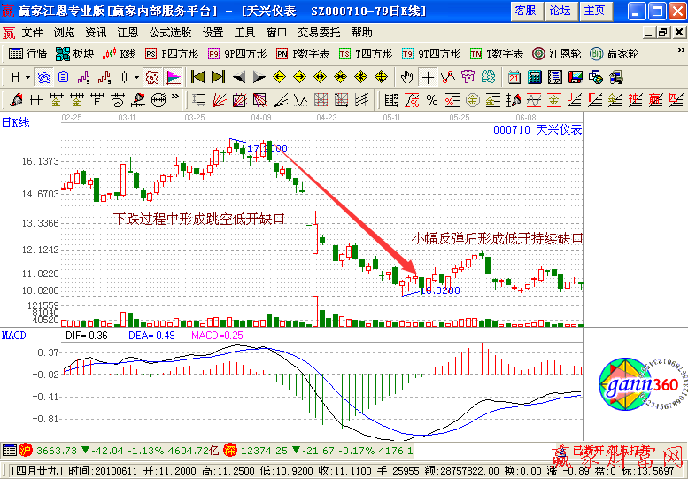Toggle the 权 adjusted-price button
Screen dimensions: 688x479
(151, 76)
